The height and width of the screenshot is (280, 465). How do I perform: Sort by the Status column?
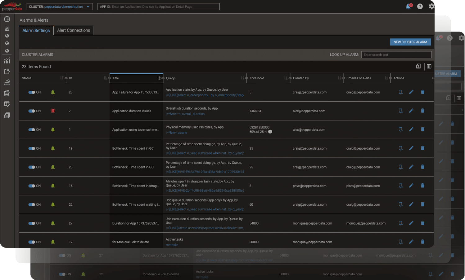click(x=62, y=78)
